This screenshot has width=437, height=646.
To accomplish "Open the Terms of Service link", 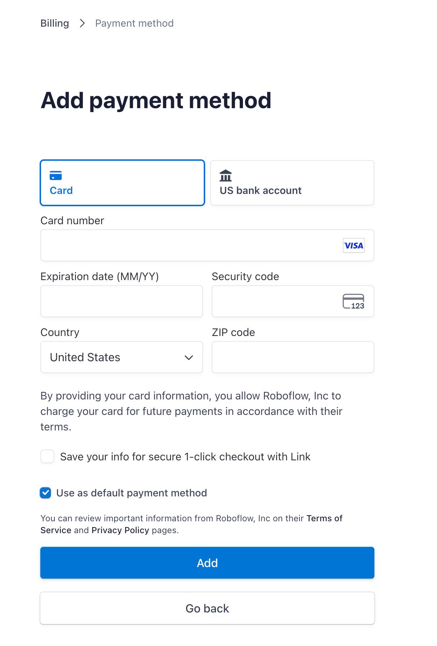I will click(x=324, y=518).
